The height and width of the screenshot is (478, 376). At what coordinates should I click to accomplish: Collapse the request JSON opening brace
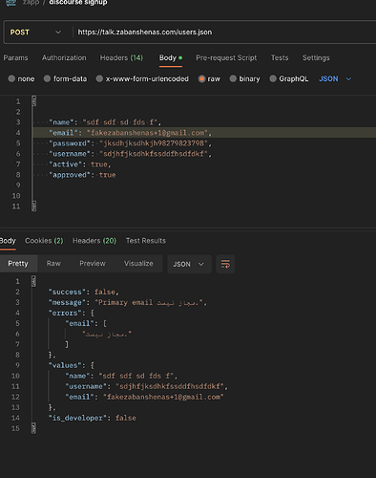click(34, 101)
